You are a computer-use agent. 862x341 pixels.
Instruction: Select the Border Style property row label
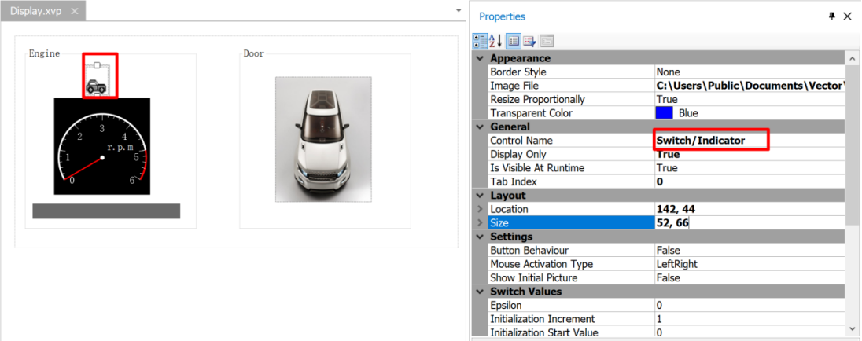pos(518,72)
